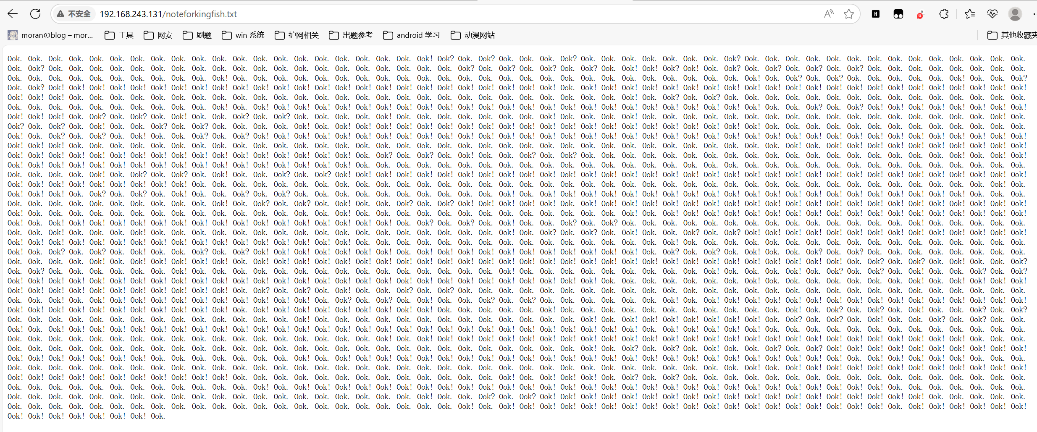Open the 其他收藏夹 folder
This screenshot has width=1037, height=432.
pyautogui.click(x=1012, y=35)
